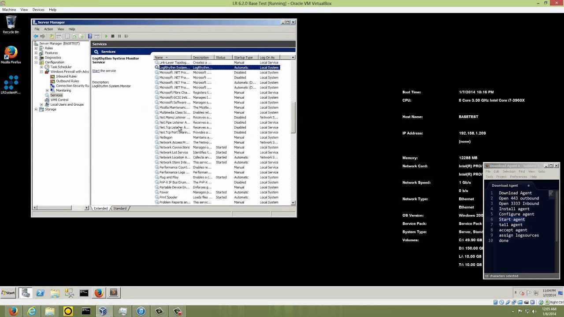Image resolution: width=564 pixels, height=317 pixels.
Task: Click the Restart Service toolbar icon
Action: pyautogui.click(x=126, y=36)
